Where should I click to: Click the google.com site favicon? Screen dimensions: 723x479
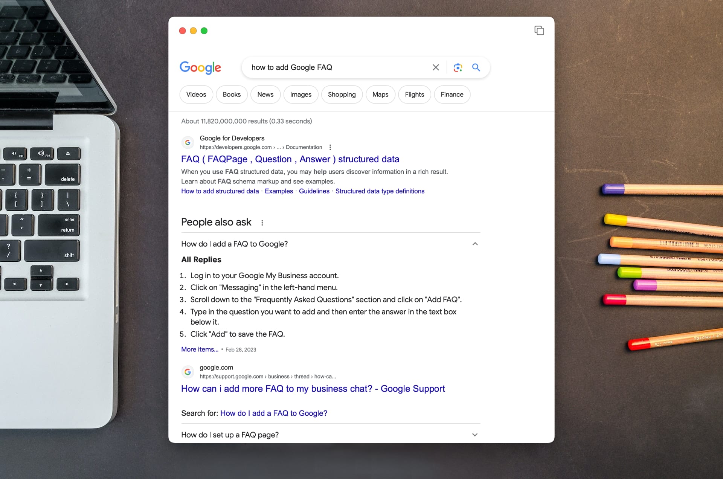188,372
